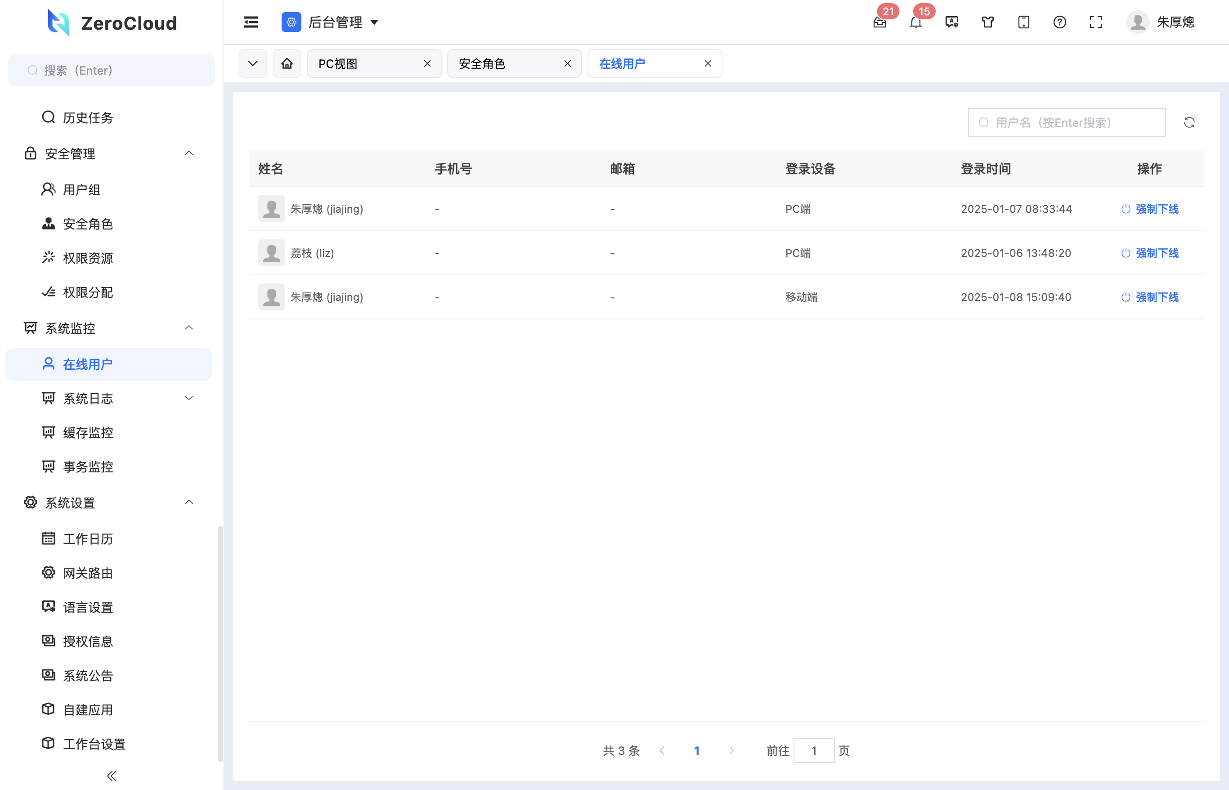Force offline the 移动端 session

(1149, 297)
